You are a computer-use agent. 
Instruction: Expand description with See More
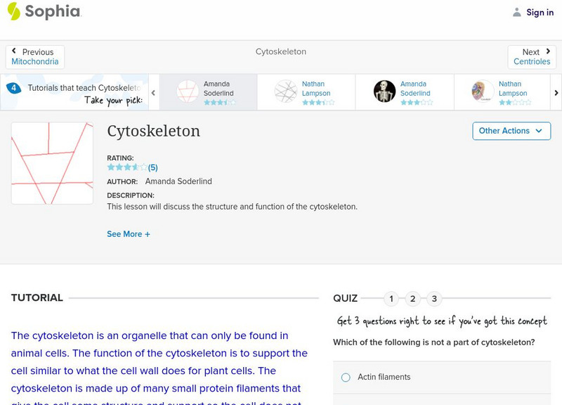pos(129,234)
